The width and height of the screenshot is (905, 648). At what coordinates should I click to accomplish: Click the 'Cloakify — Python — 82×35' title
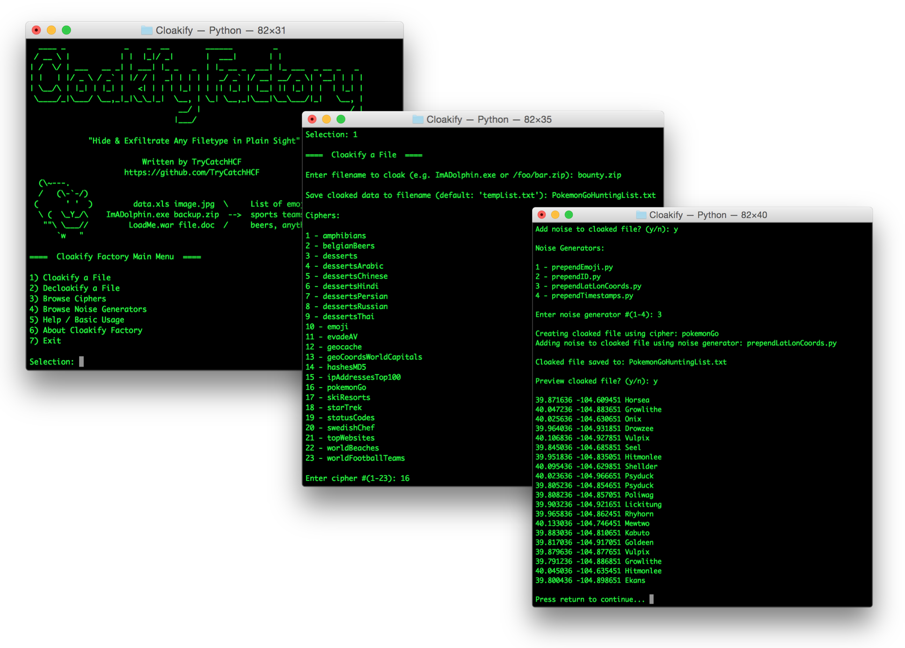point(489,119)
